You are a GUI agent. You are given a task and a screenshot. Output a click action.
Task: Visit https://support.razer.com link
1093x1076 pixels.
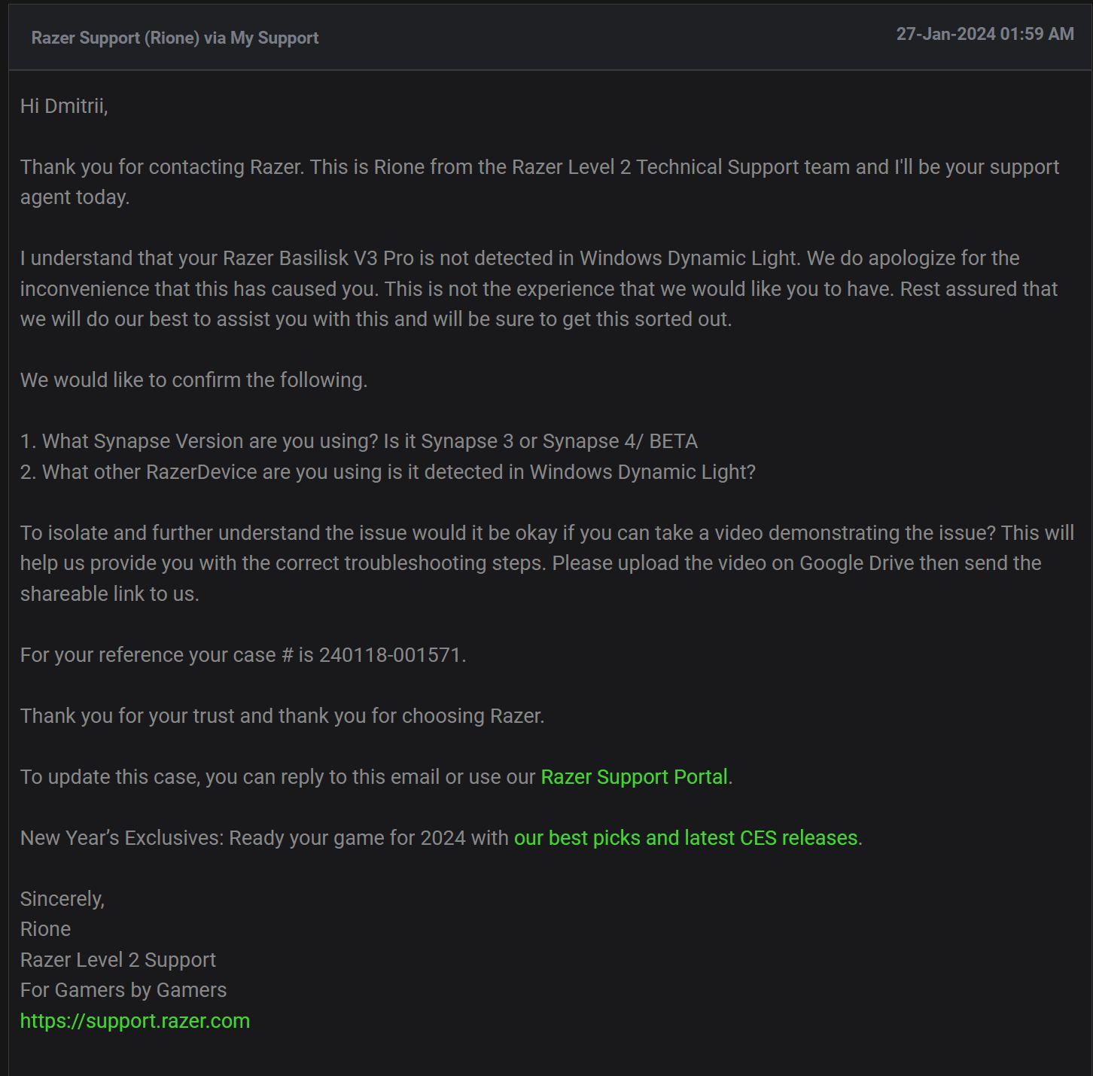[135, 1021]
